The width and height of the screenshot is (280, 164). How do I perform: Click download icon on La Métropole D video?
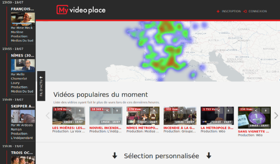228,111
